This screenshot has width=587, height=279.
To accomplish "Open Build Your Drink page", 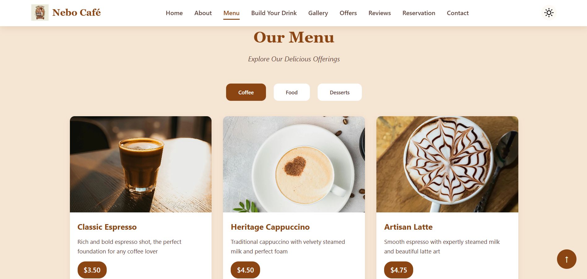I will click(x=274, y=13).
